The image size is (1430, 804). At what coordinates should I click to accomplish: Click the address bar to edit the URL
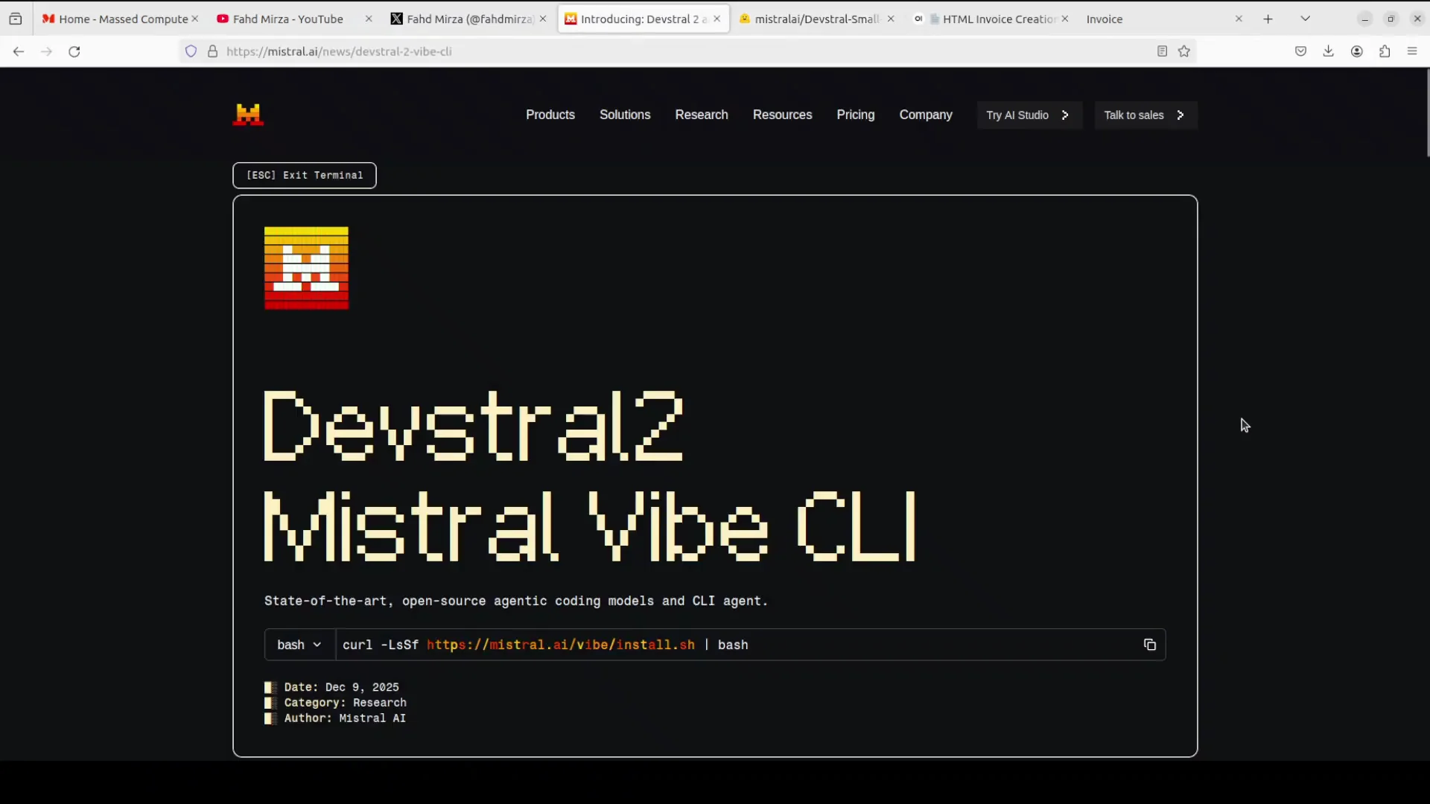tap(596, 51)
